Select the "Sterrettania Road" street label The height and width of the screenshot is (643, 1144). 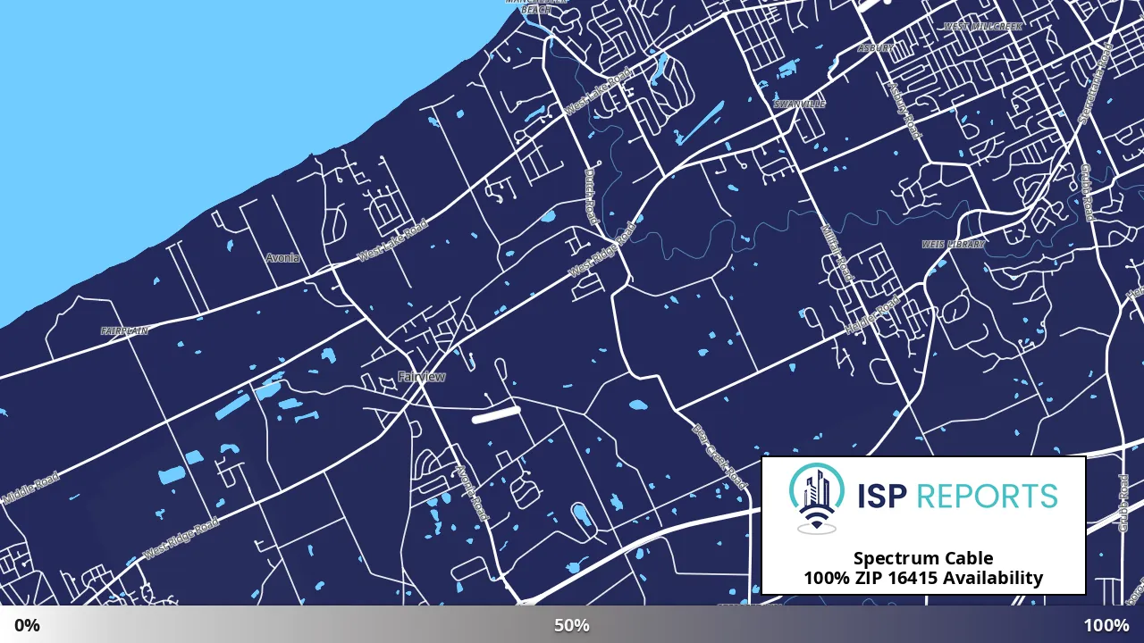pos(1095,85)
